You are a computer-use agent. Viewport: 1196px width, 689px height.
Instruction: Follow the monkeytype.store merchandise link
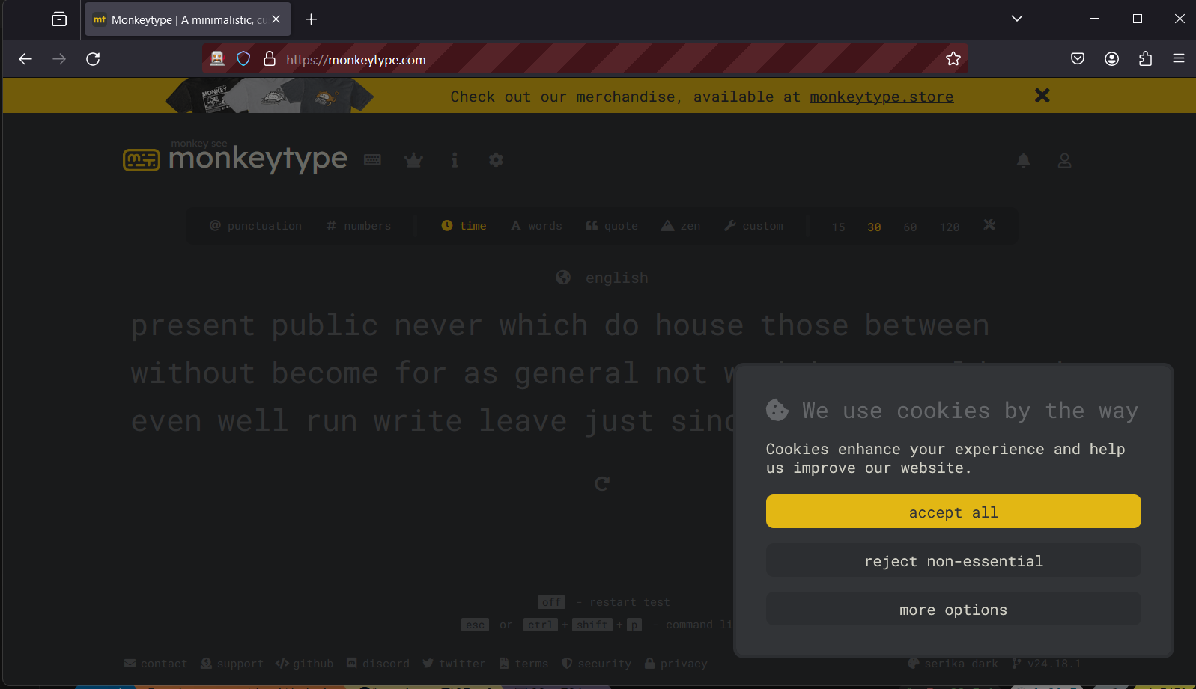pyautogui.click(x=881, y=97)
